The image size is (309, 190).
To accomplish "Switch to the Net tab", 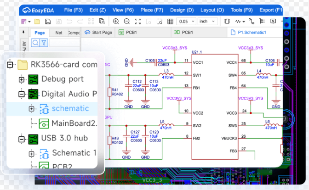I will (x=59, y=33).
